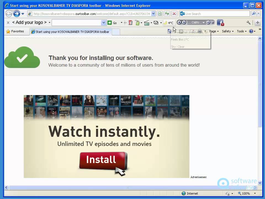265x199 pixels.
Task: Click the 100% zoom level button
Action: click(x=244, y=193)
